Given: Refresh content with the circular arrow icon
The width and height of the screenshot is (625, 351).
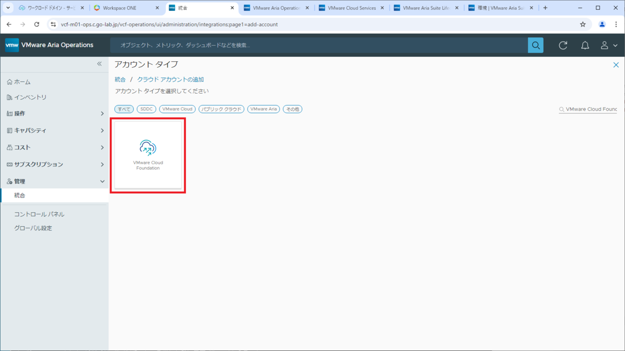Looking at the screenshot, I should click(x=563, y=45).
